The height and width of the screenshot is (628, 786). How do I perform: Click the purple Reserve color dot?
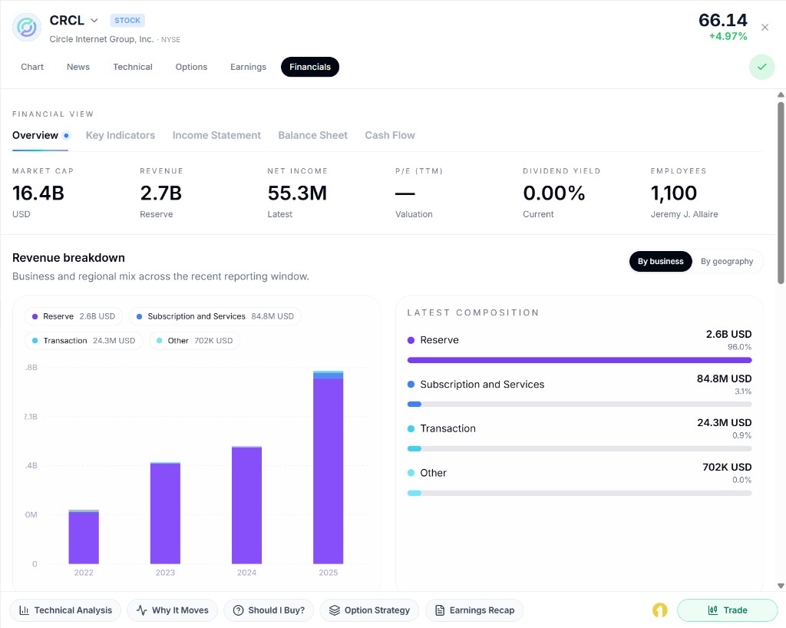click(411, 340)
